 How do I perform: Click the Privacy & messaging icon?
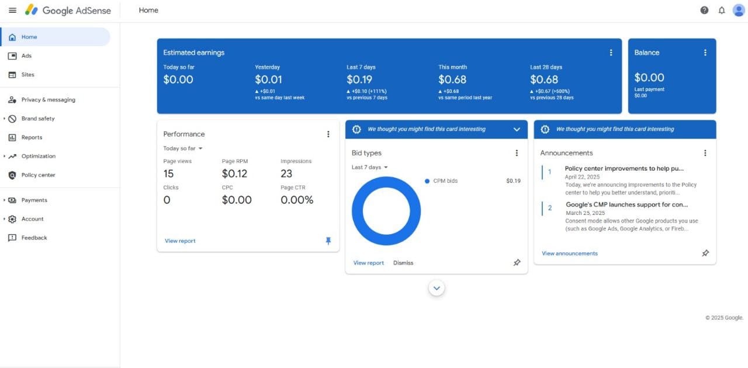[x=12, y=100]
